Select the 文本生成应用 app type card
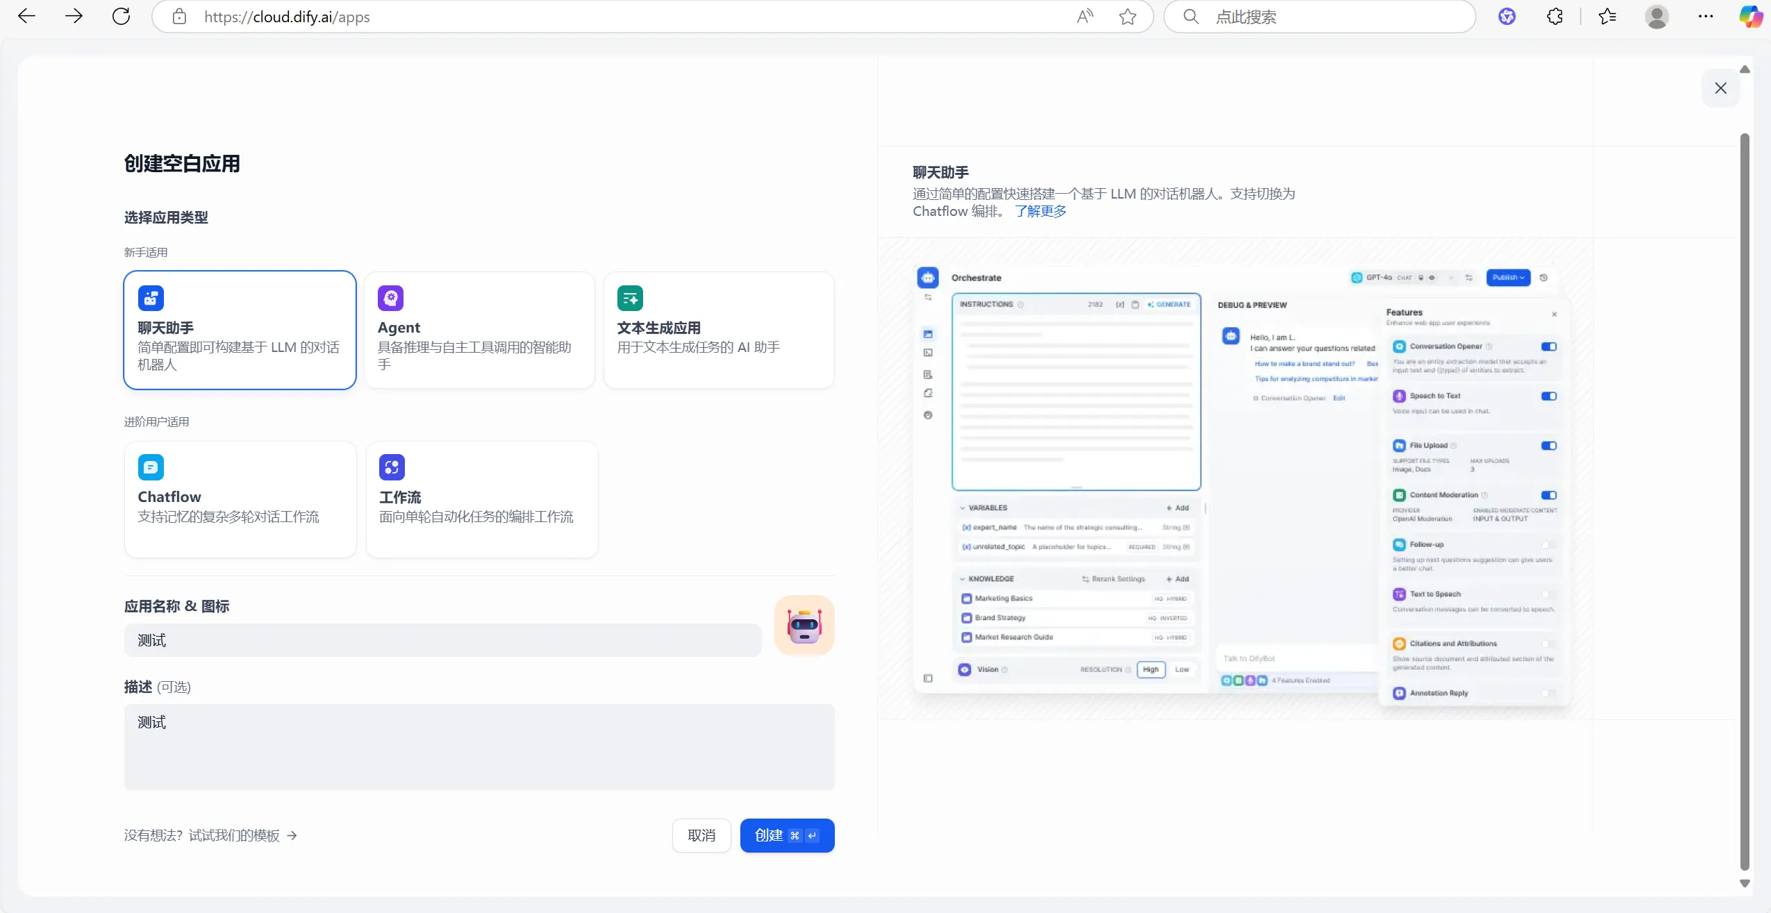The width and height of the screenshot is (1771, 913). point(718,330)
